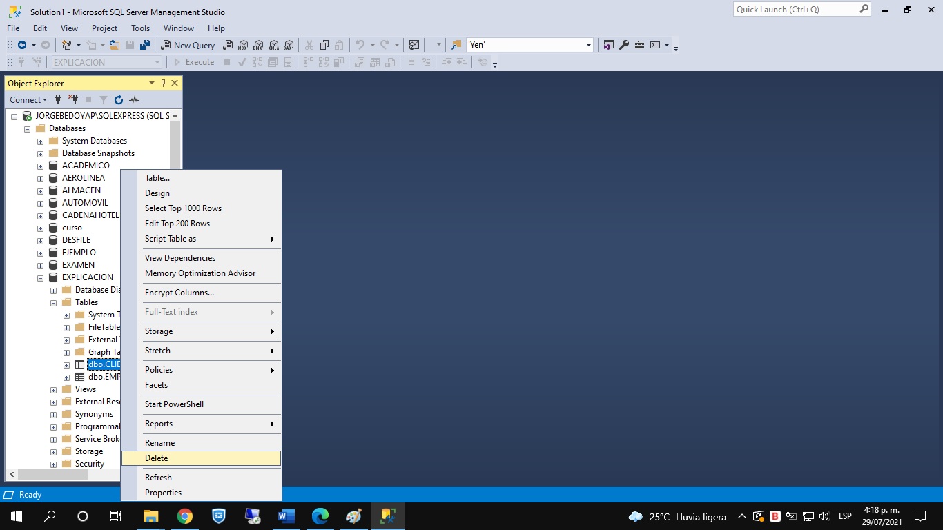
Task: Expand the AEROLINEA database node
Action: click(x=40, y=178)
